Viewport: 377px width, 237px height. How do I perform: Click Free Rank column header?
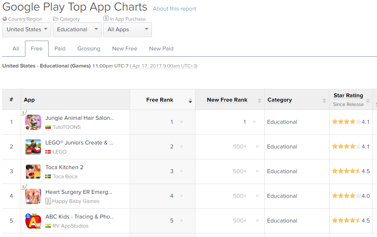click(x=159, y=100)
